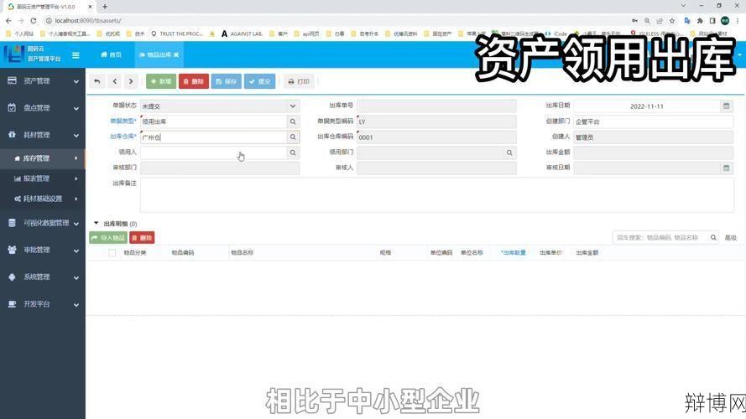Viewport: 746px width, 419px height.
Task: Click the 审批管理 users icon in sidebar
Action: (12, 250)
